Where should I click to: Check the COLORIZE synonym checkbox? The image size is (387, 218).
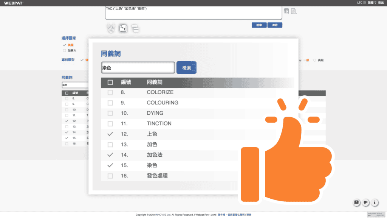tap(110, 92)
